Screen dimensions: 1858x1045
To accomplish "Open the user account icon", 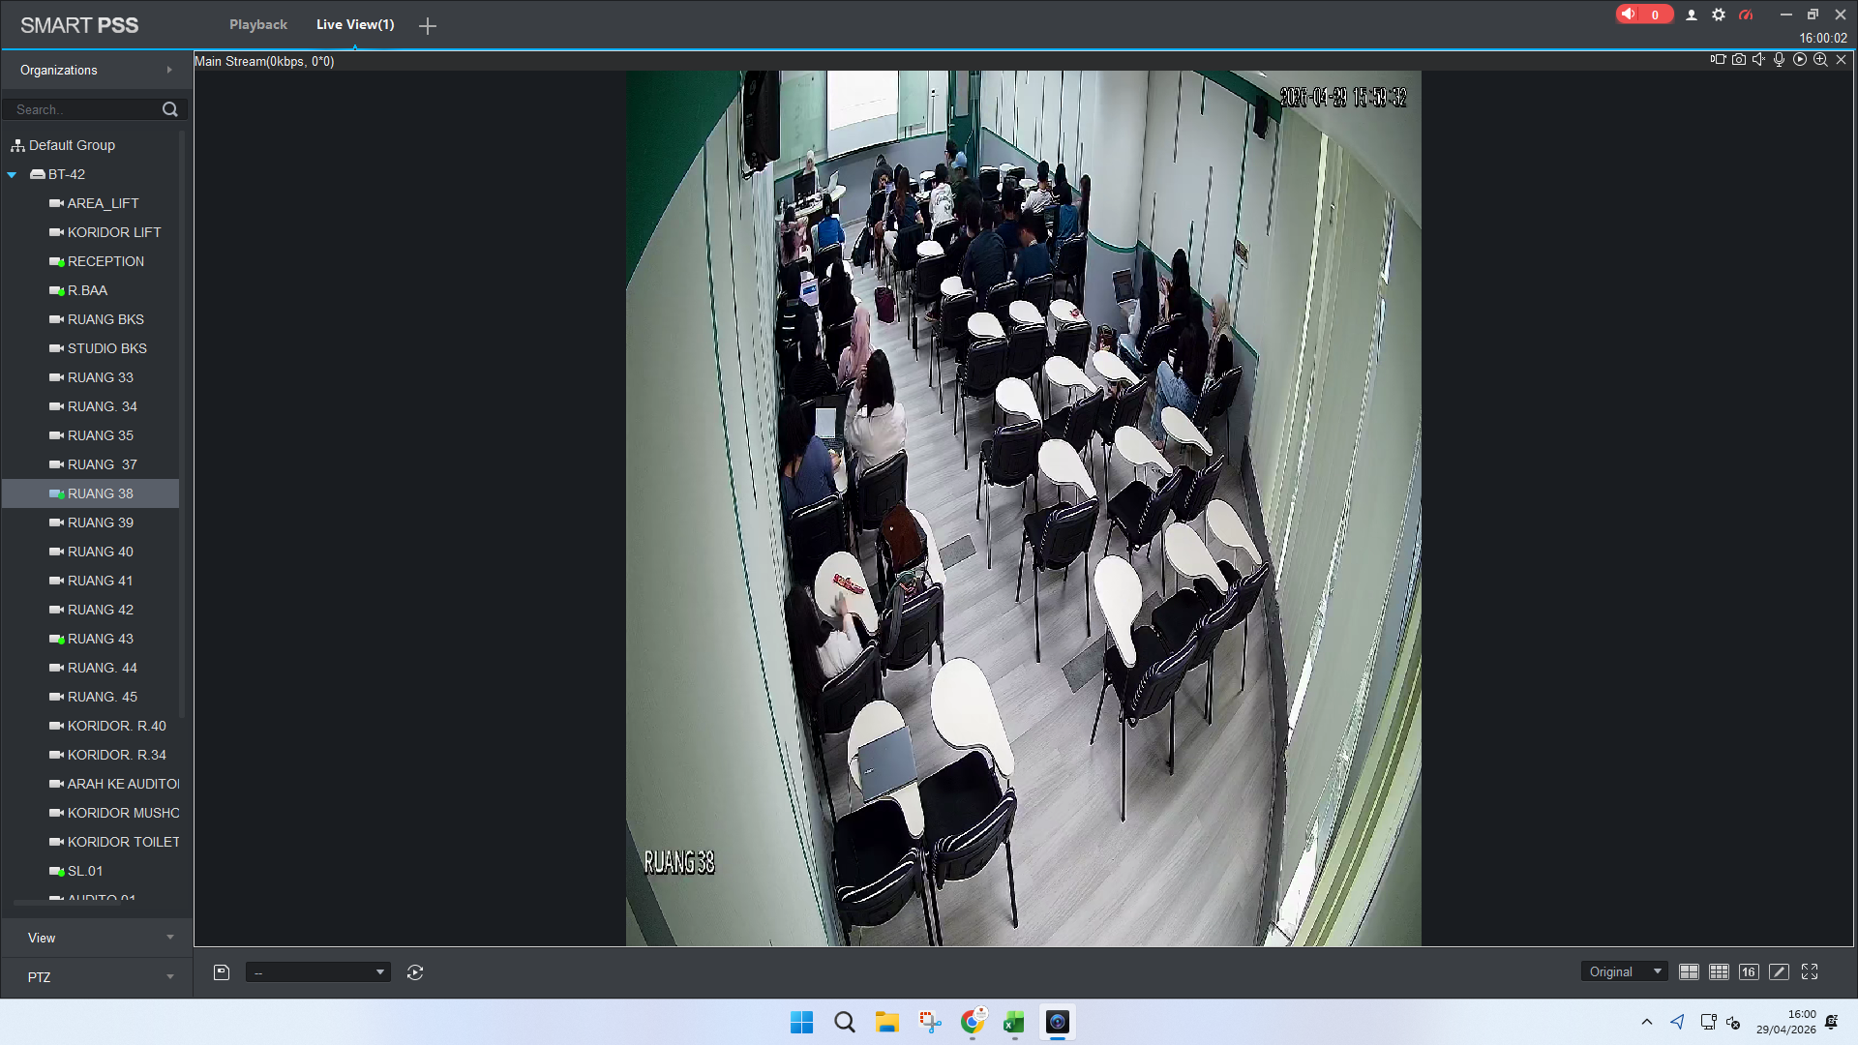I will tap(1692, 15).
